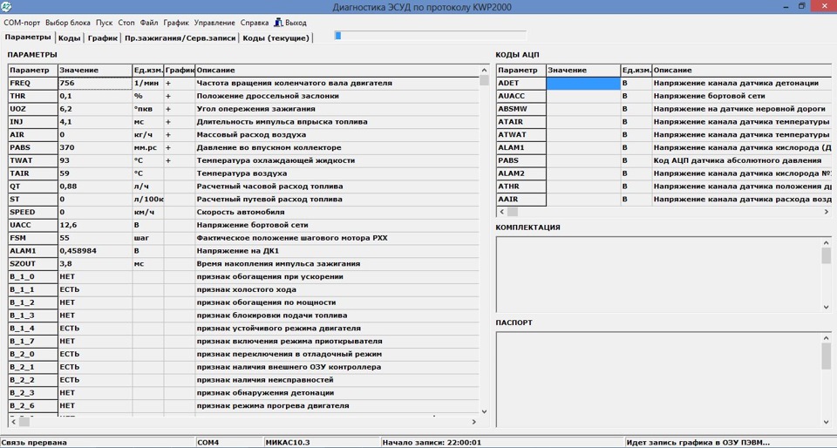Image resolution: width=837 pixels, height=448 pixels.
Task: Toggle graph plus mark for THR row
Action: [x=180, y=96]
